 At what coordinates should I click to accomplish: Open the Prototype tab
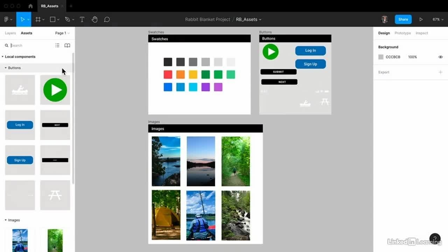coord(402,33)
